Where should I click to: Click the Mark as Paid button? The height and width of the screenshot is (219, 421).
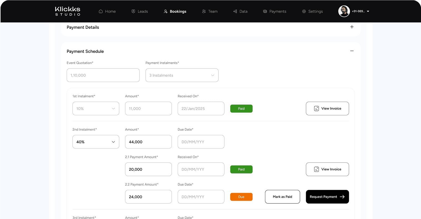click(x=282, y=197)
